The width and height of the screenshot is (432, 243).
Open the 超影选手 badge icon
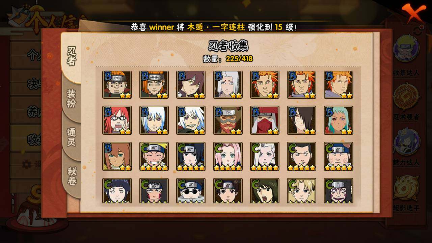coord(406,188)
